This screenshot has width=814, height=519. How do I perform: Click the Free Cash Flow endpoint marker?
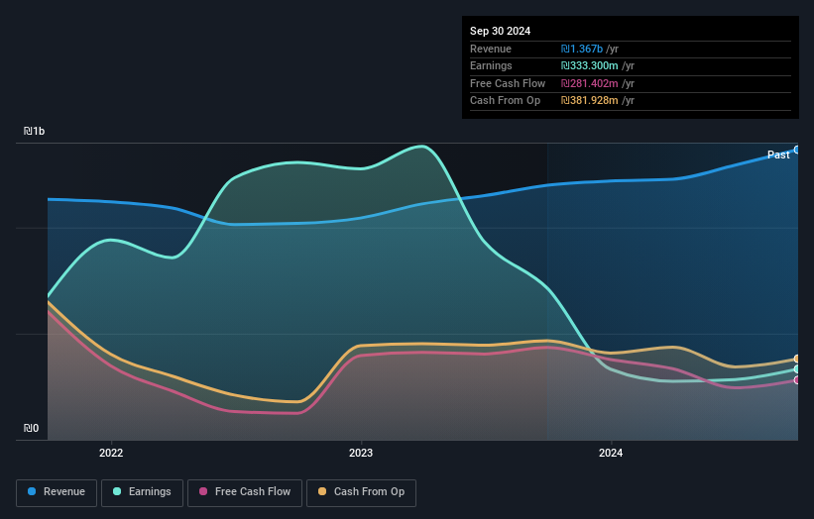point(797,380)
